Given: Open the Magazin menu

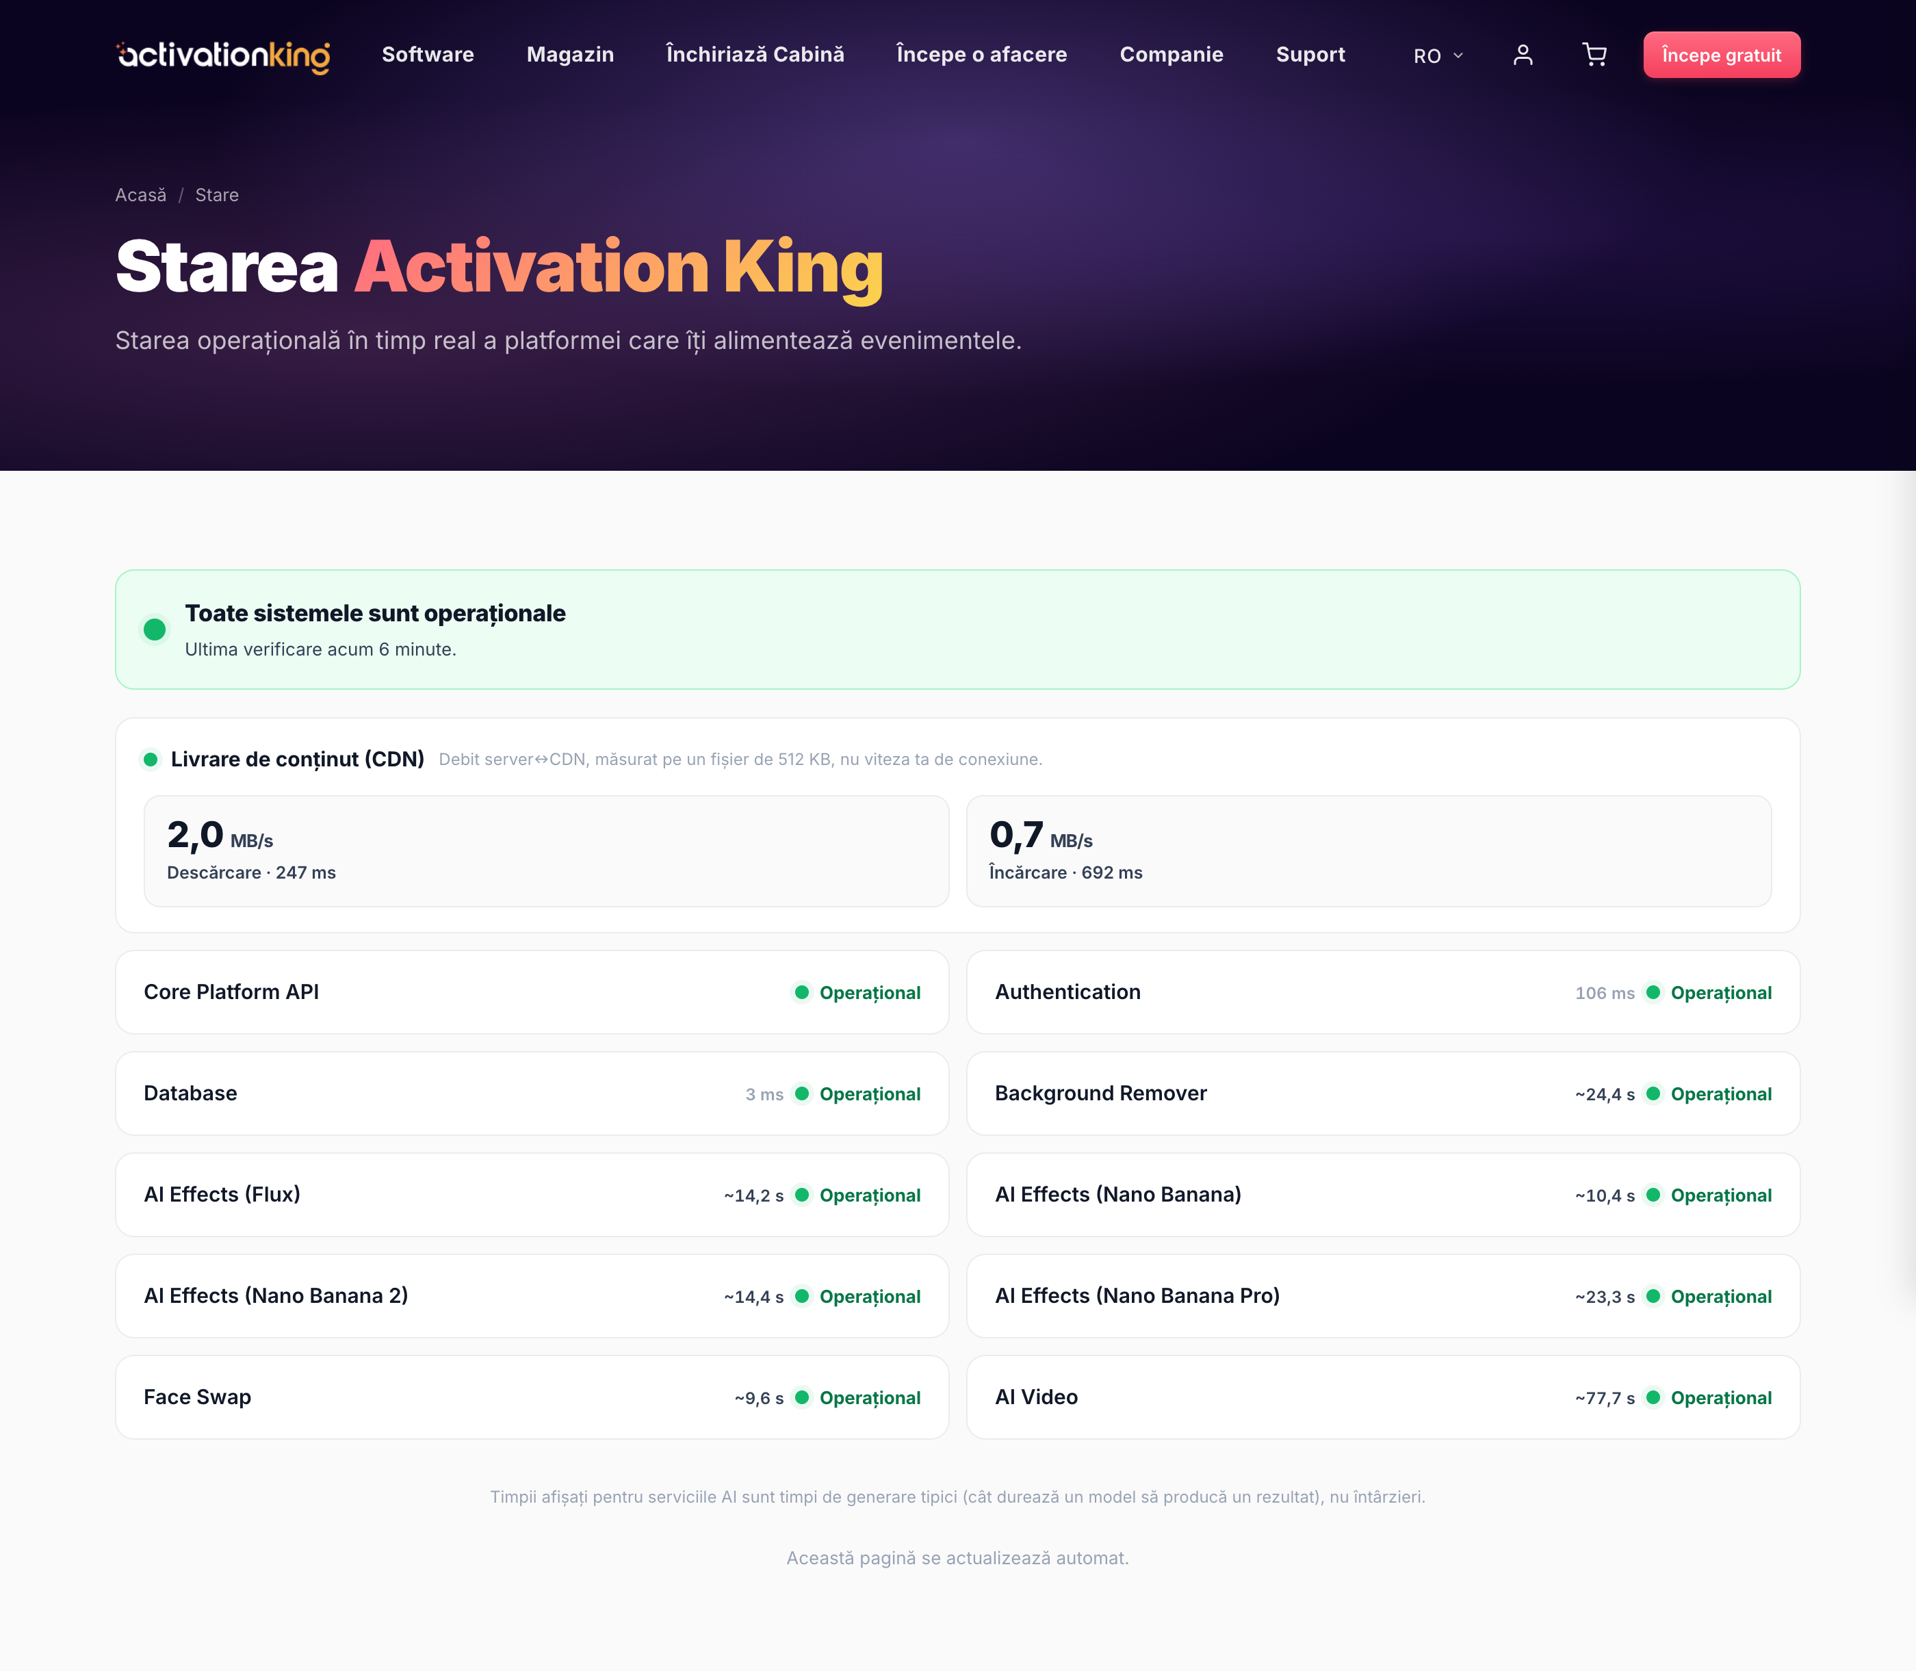Looking at the screenshot, I should tap(571, 54).
